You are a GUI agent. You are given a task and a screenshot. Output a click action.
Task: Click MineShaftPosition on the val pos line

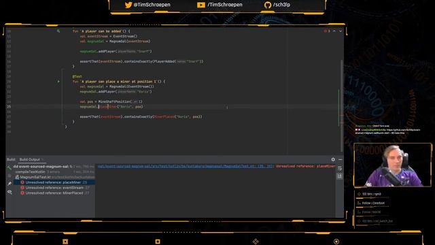(x=114, y=101)
